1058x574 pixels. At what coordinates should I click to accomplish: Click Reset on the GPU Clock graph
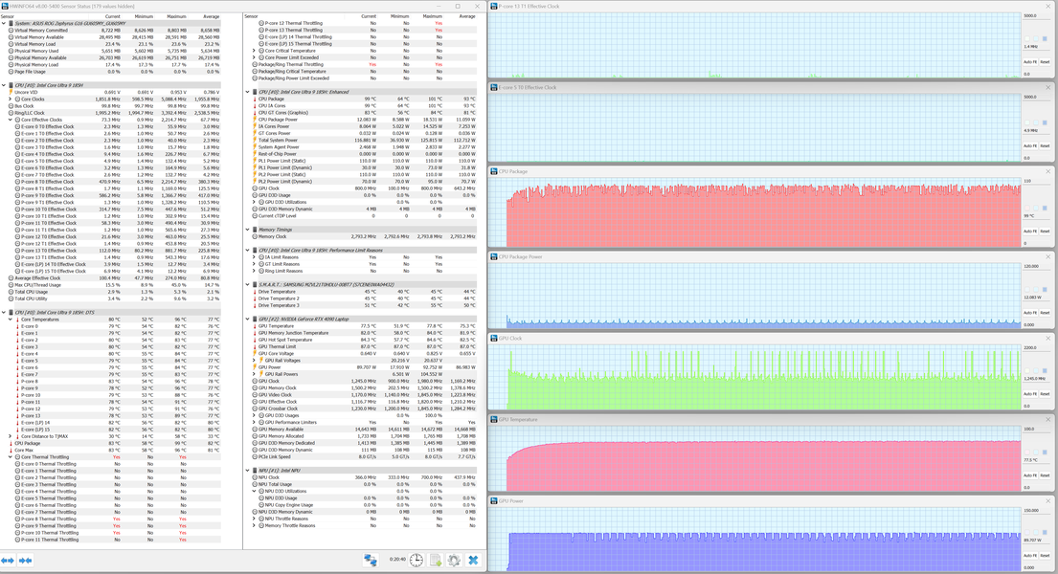1045,394
